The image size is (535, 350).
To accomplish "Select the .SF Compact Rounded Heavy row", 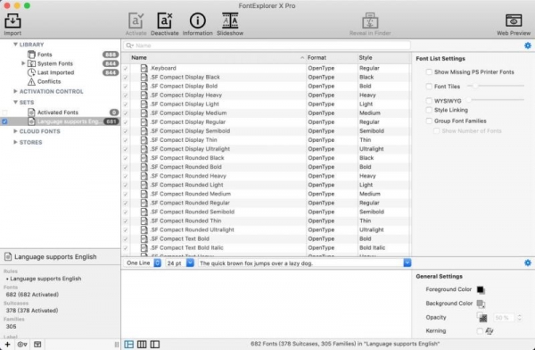I will click(266, 176).
